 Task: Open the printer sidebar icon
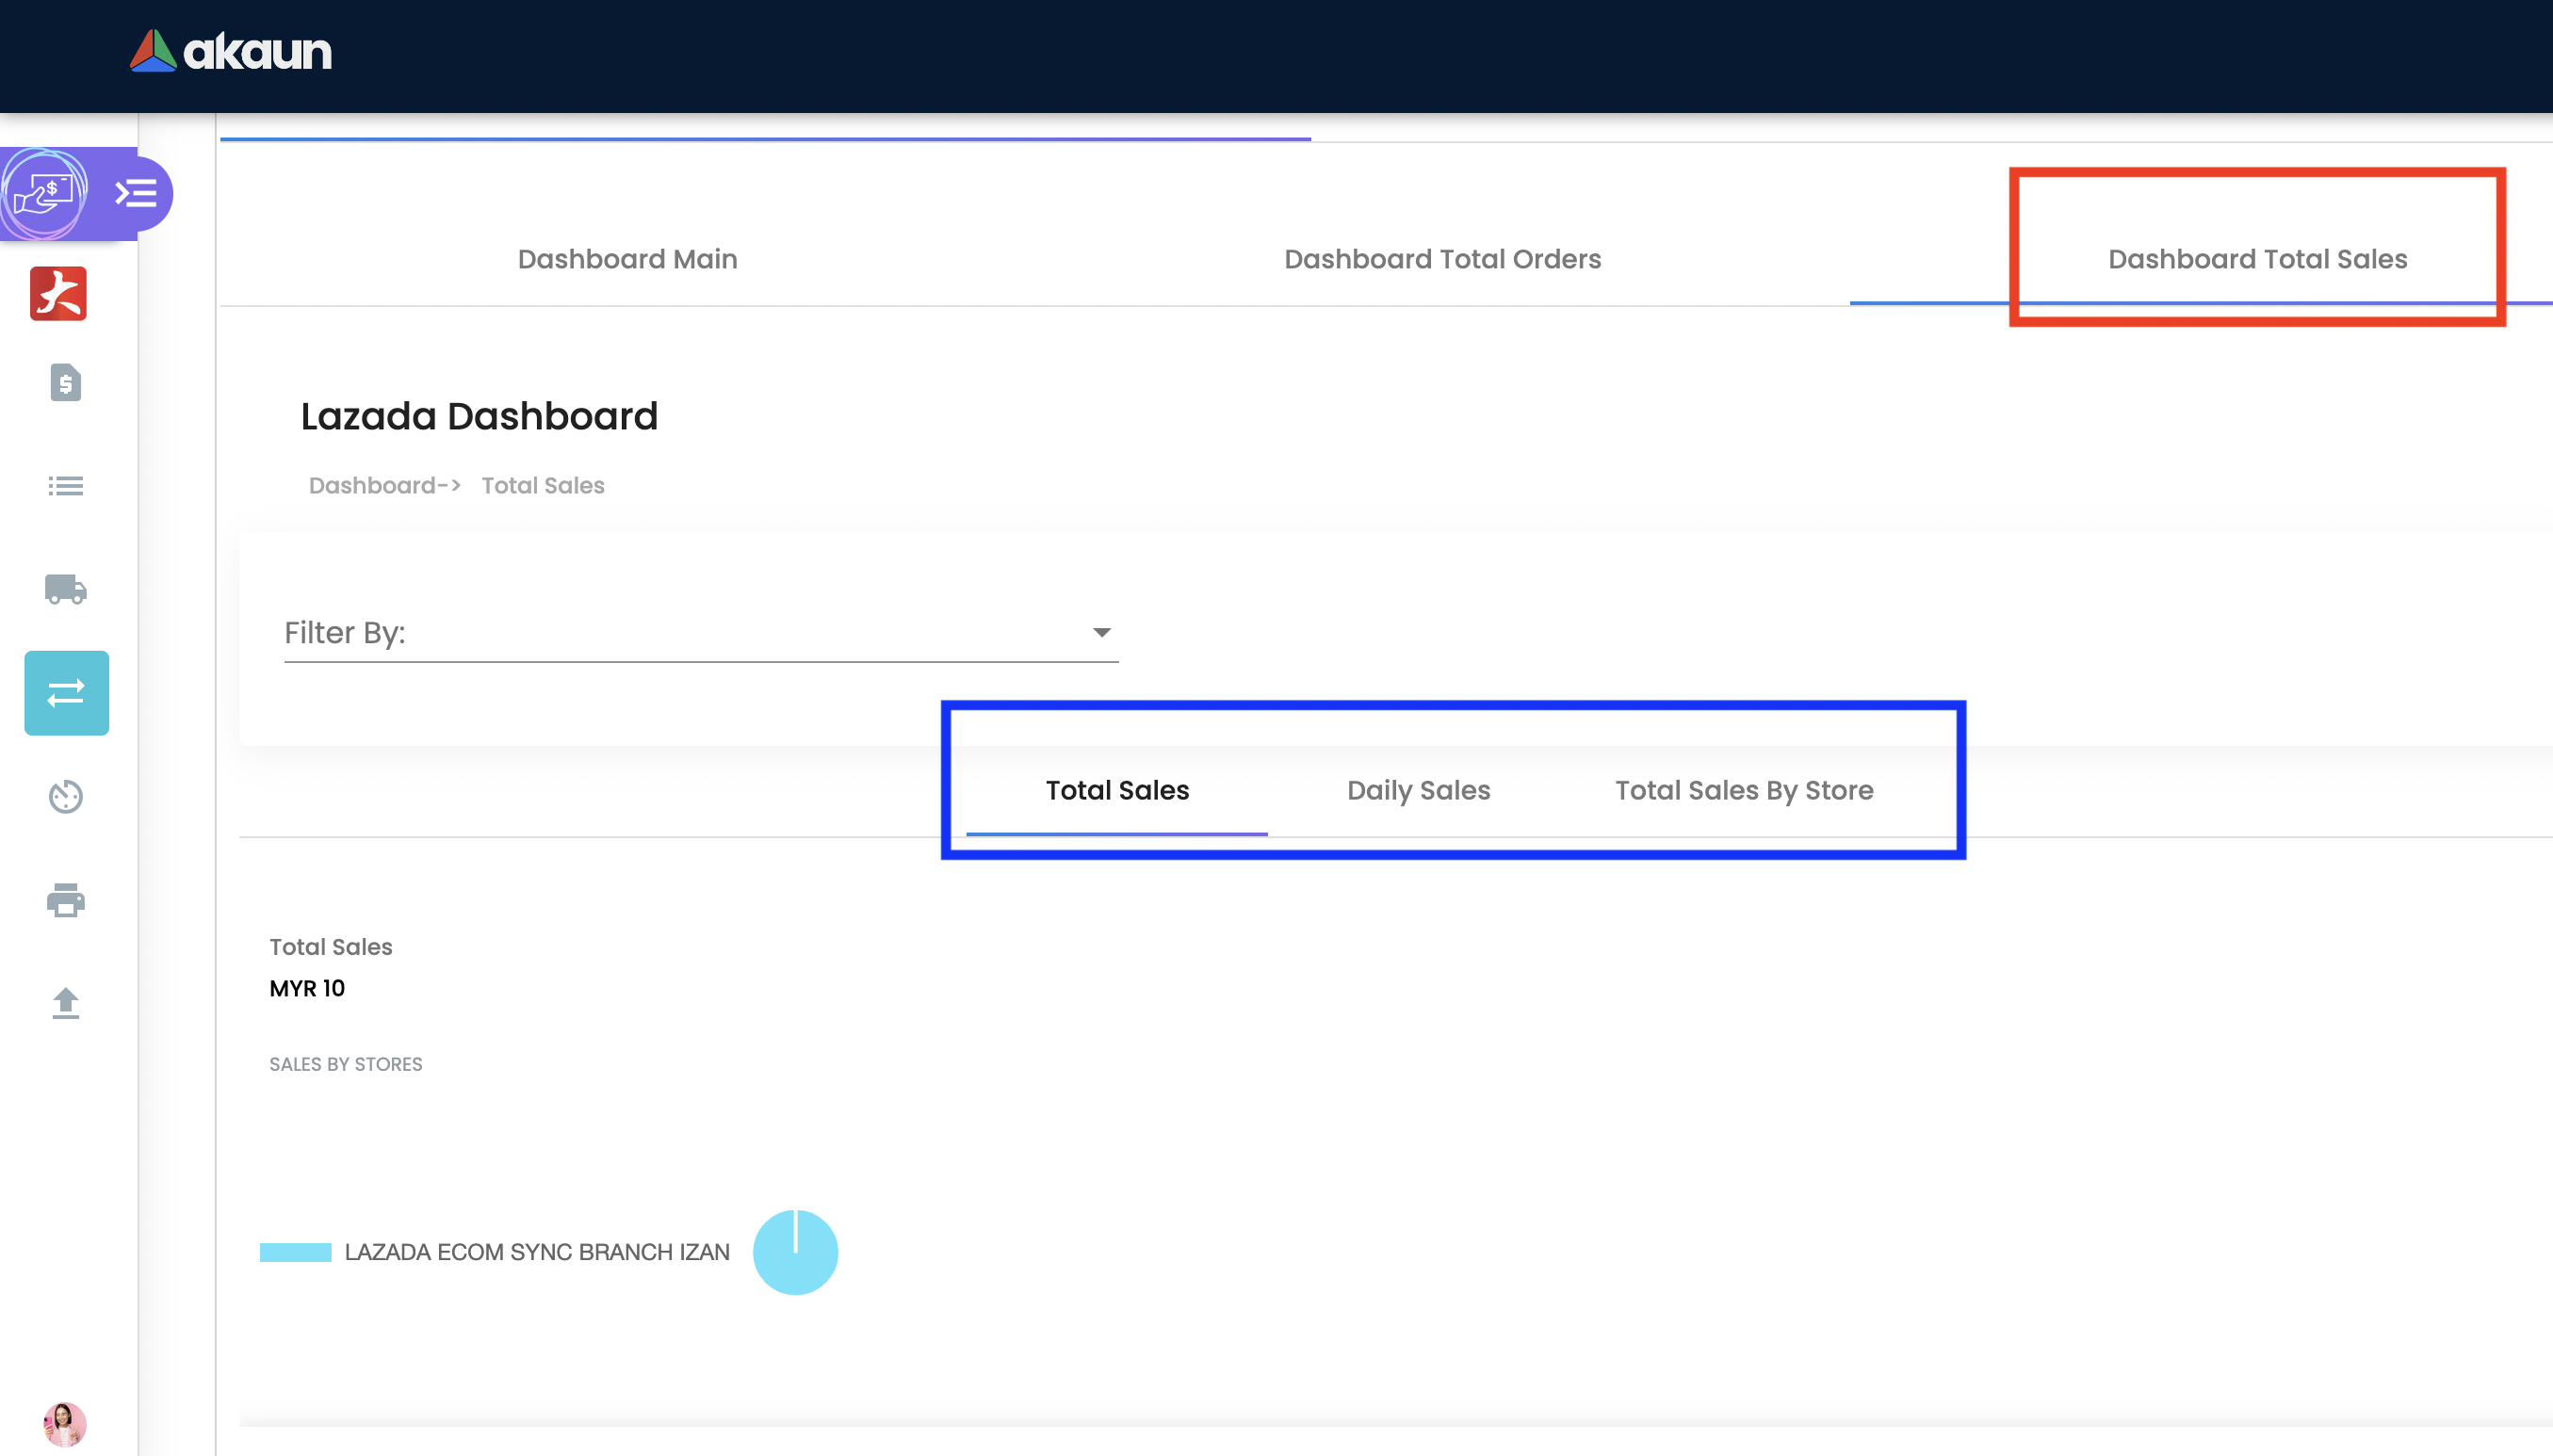pyautogui.click(x=65, y=900)
